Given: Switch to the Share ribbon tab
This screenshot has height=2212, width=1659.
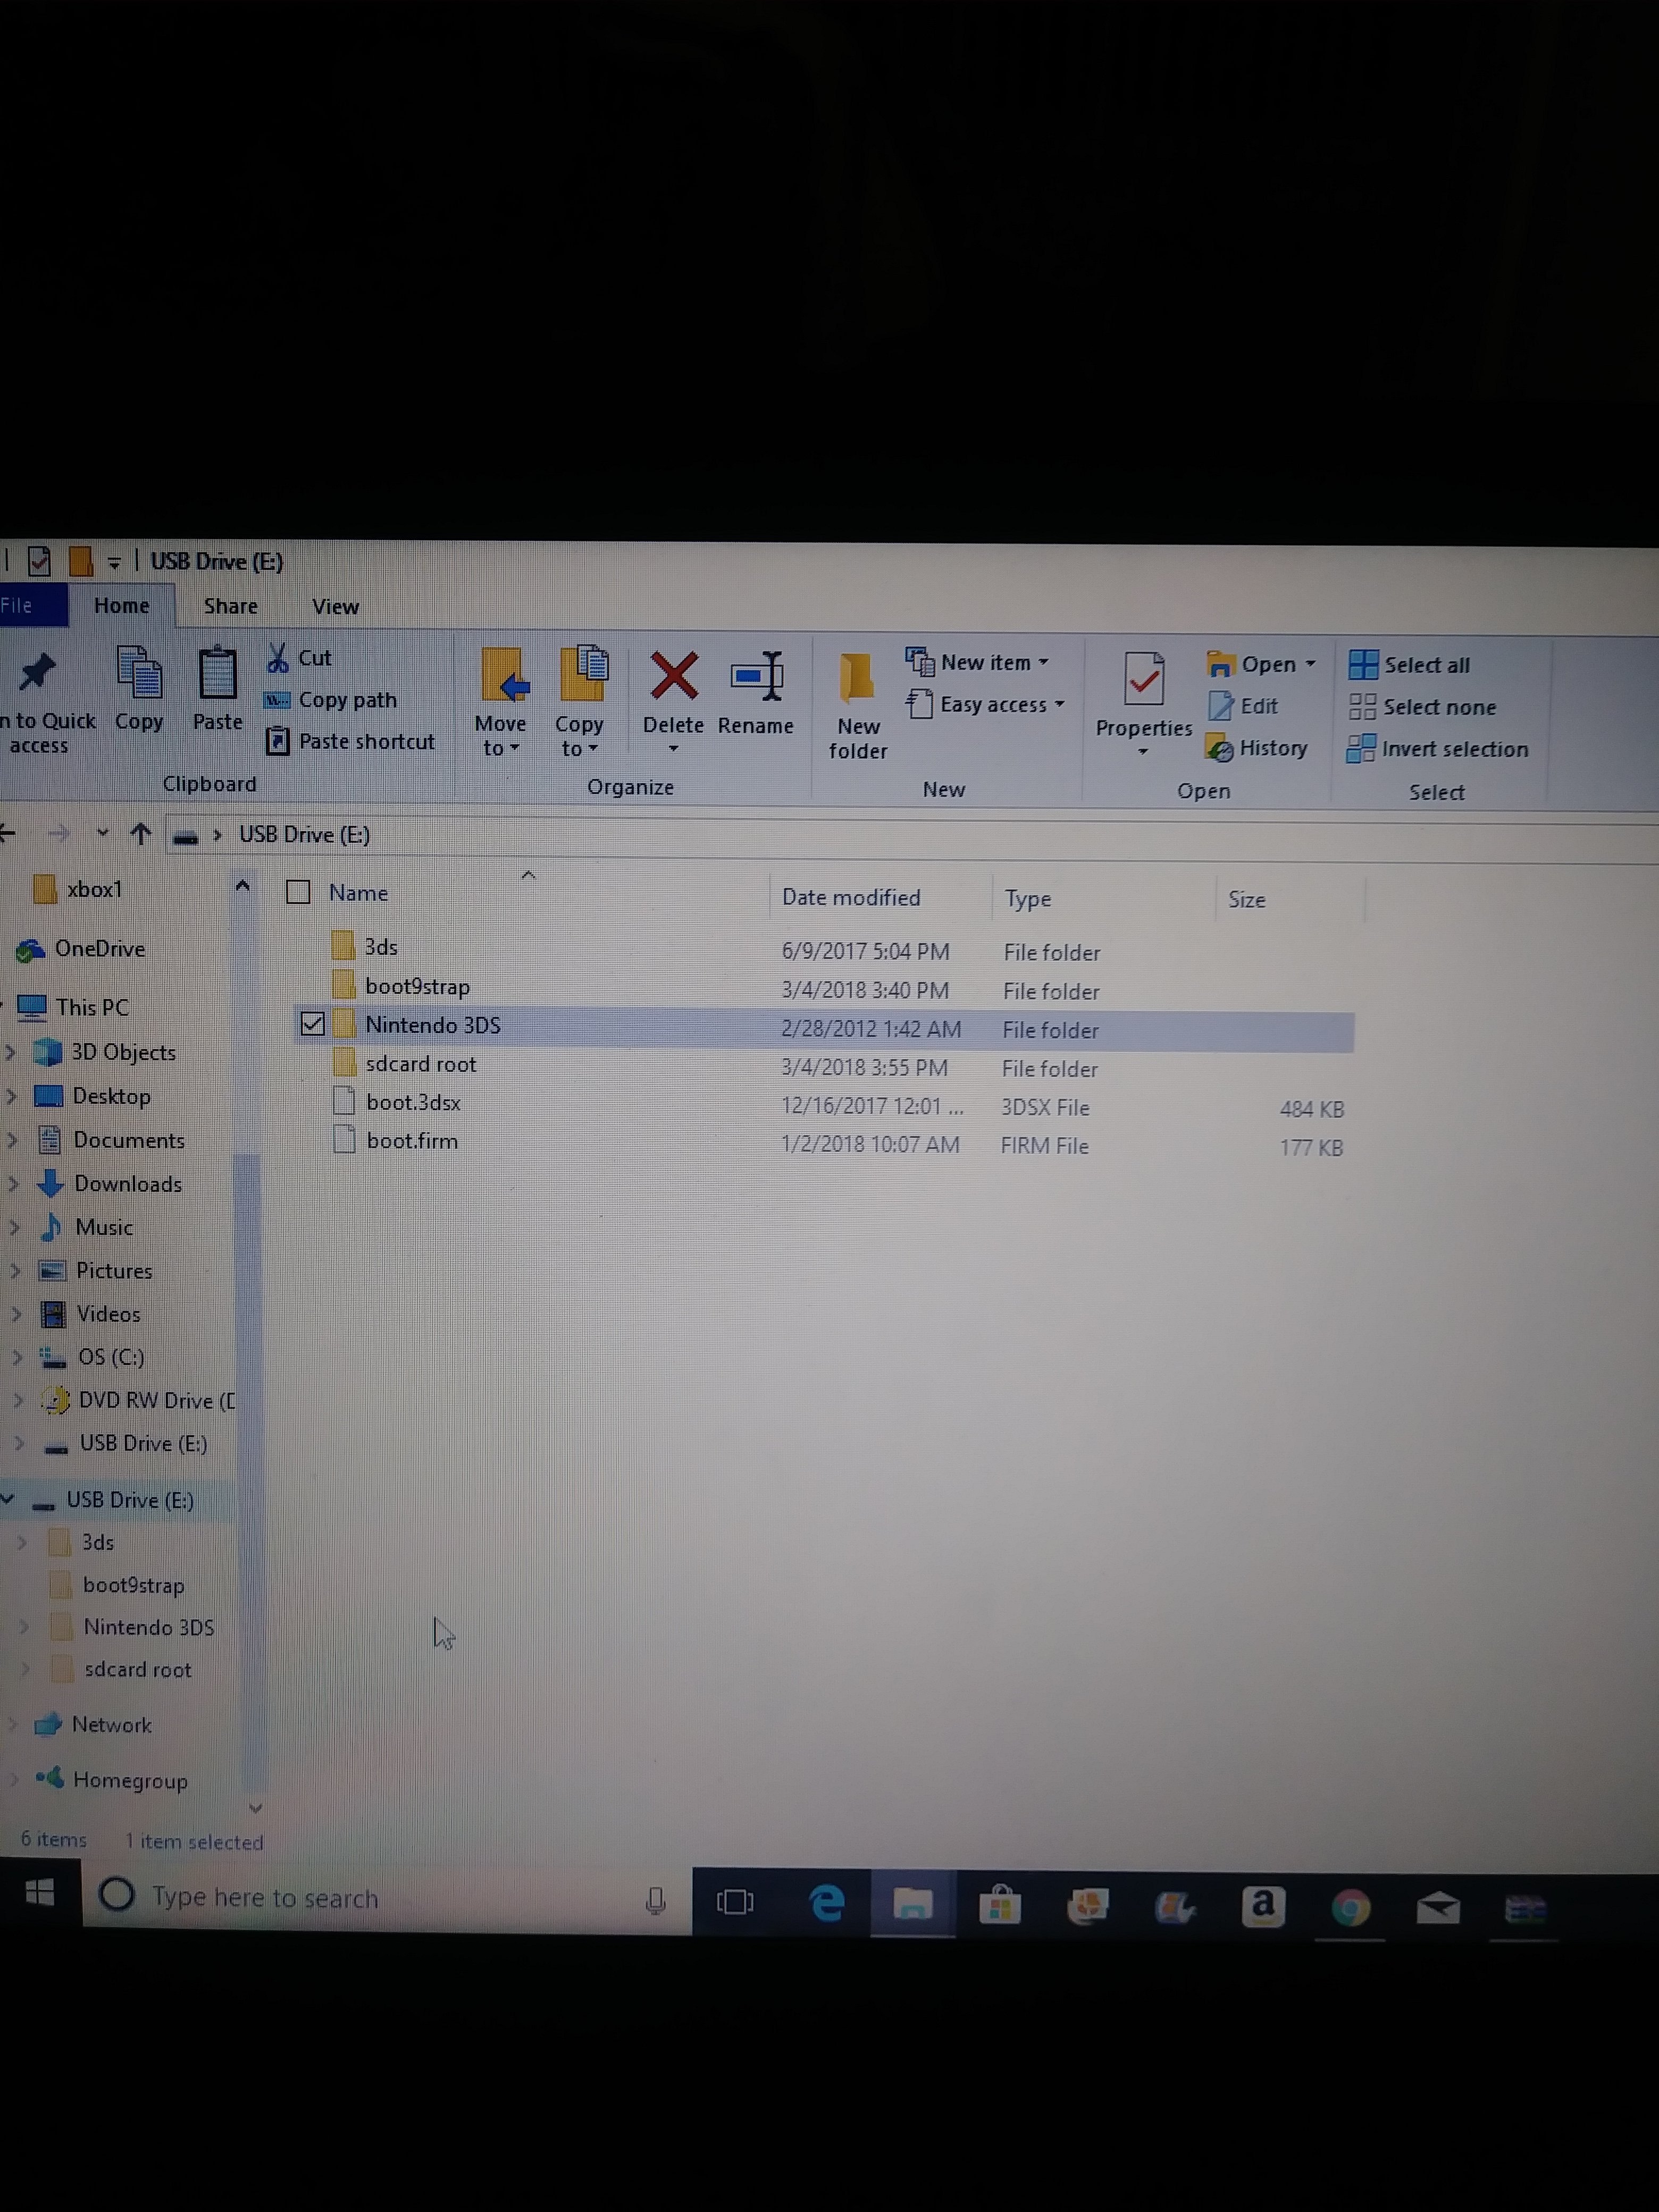Looking at the screenshot, I should (230, 606).
